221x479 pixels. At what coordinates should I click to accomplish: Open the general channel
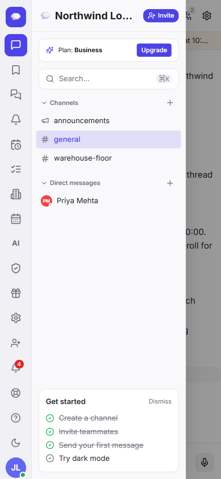pos(109,140)
